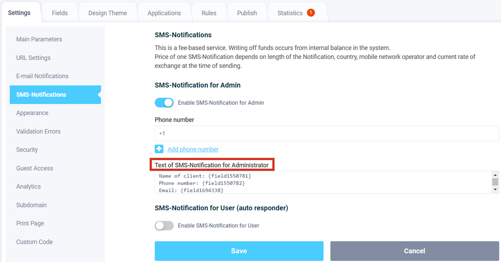501x262 pixels.
Task: Open the Security settings section
Action: coord(27,150)
